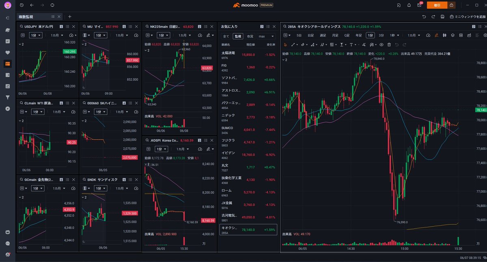
Task: Add a new tab with the plus button
Action: (69, 17)
